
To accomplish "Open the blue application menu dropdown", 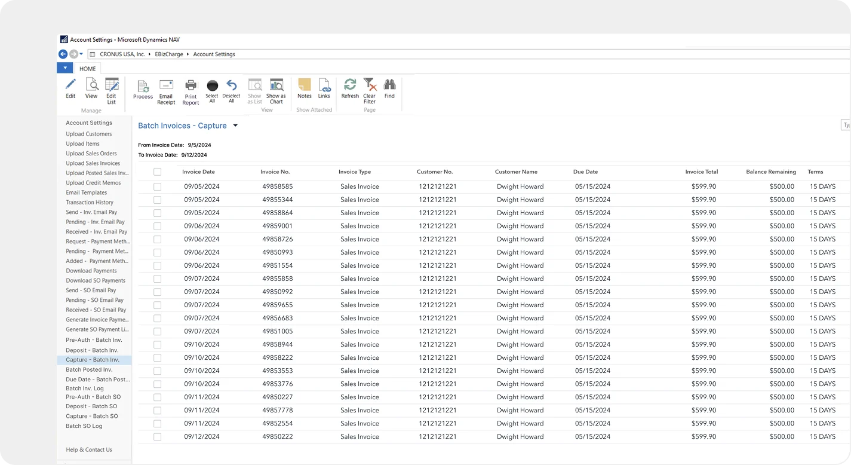I will pos(64,68).
